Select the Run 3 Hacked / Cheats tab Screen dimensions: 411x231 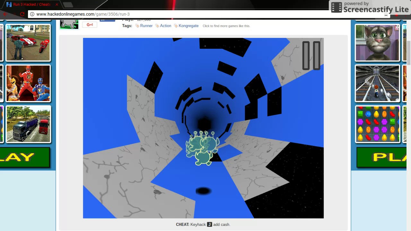31,4
